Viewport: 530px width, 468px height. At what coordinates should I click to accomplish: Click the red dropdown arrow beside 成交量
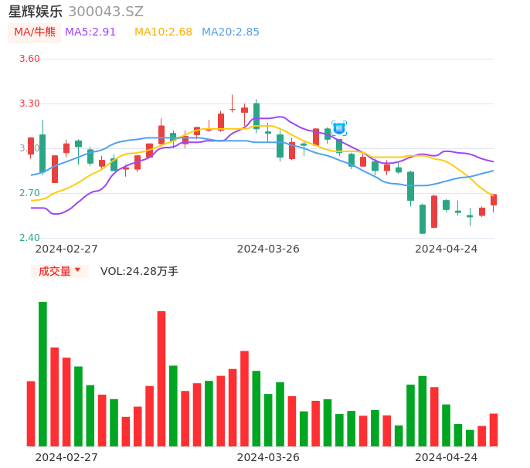77,270
